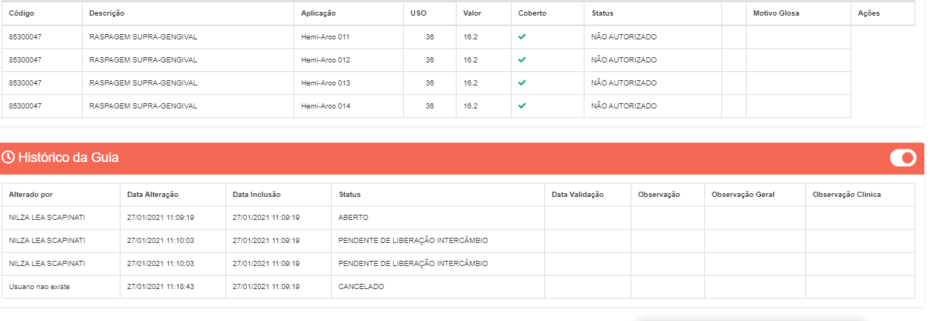931x321 pixels.
Task: Select the CANCELADO status cell
Action: coord(361,286)
